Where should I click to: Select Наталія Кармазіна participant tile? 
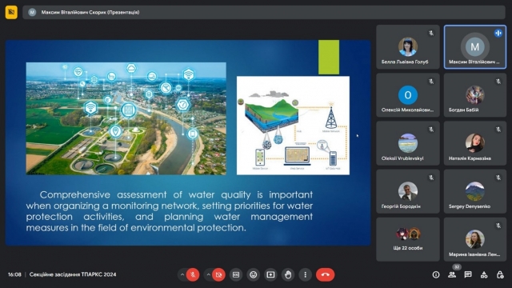474,143
